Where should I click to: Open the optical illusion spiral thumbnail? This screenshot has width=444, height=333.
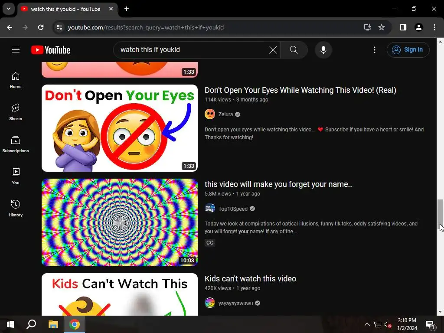(120, 222)
